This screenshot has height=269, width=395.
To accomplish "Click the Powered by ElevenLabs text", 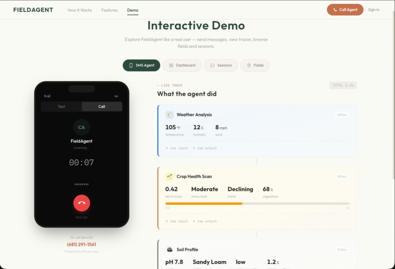I will 81,251.
